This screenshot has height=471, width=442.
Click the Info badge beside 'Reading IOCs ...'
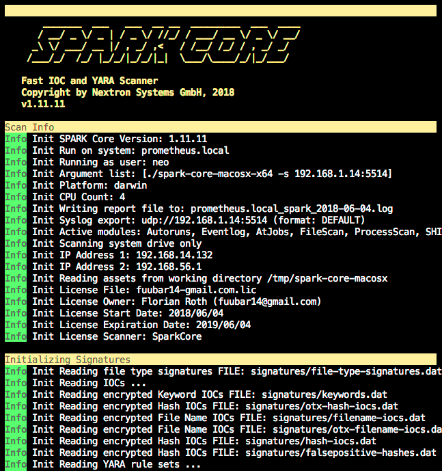15,383
